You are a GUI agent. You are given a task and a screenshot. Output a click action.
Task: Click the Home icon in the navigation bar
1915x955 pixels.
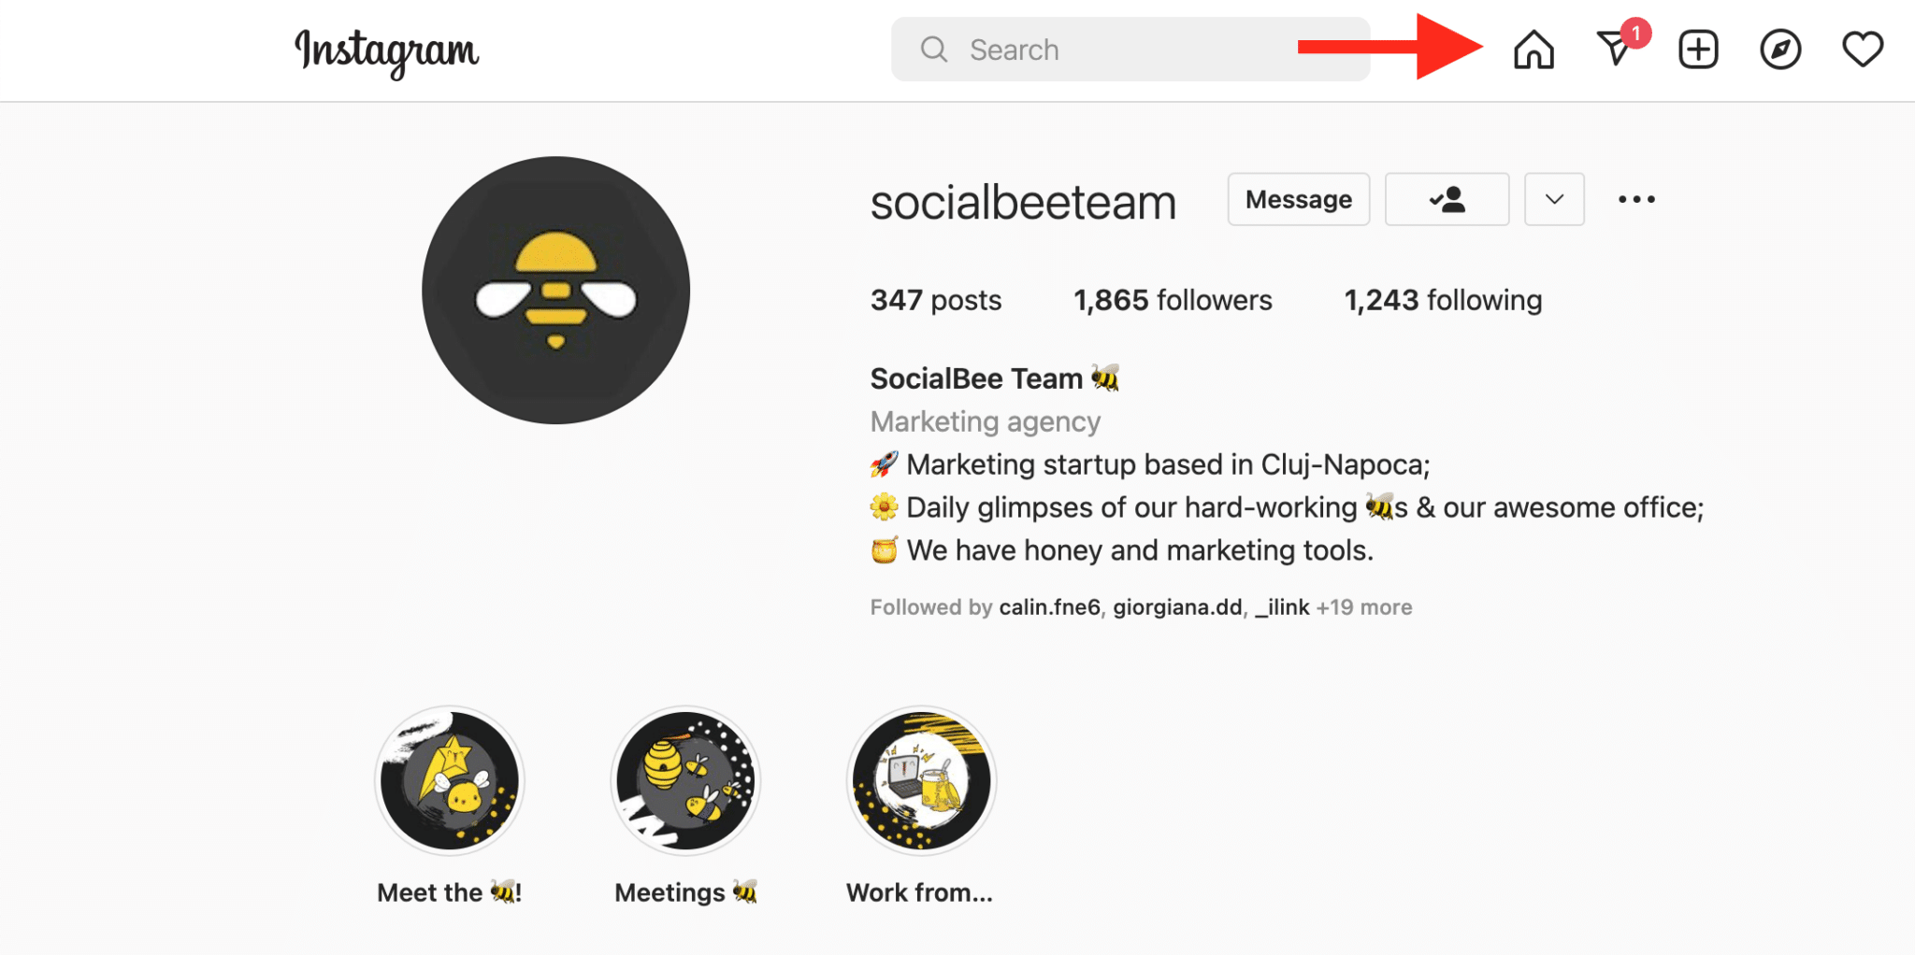(x=1533, y=50)
